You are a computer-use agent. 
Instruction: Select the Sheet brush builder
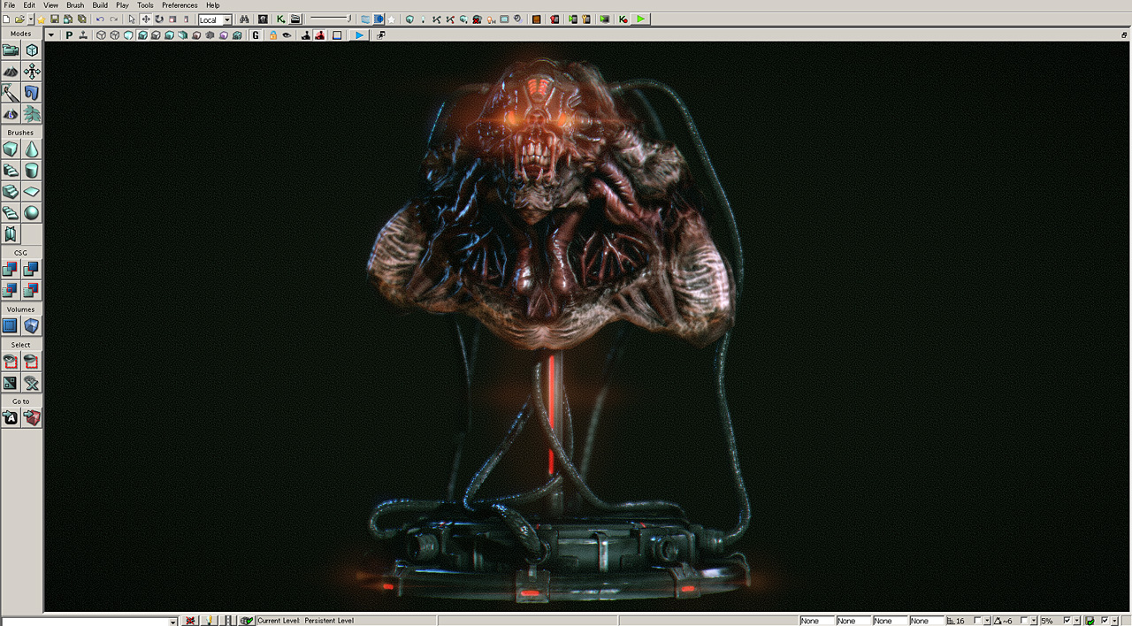(32, 192)
